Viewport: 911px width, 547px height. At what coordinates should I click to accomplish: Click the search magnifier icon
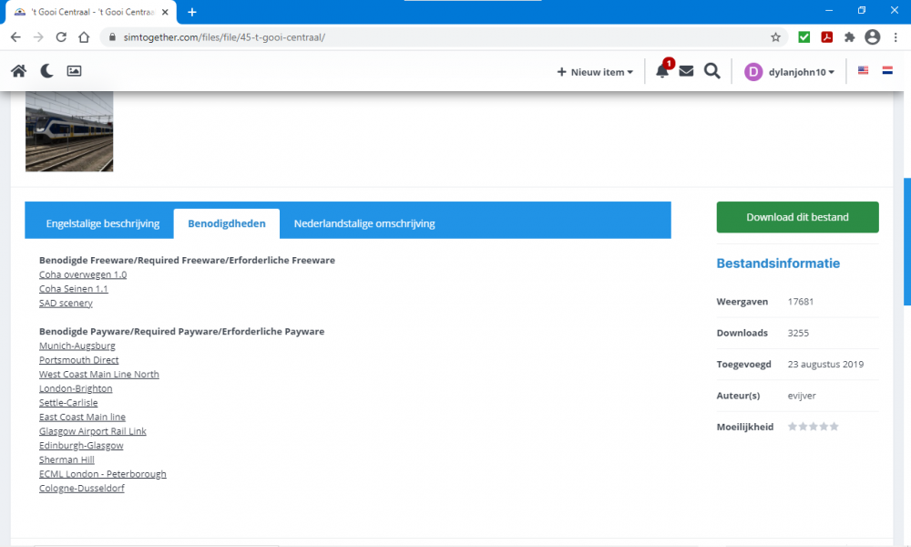(x=712, y=71)
